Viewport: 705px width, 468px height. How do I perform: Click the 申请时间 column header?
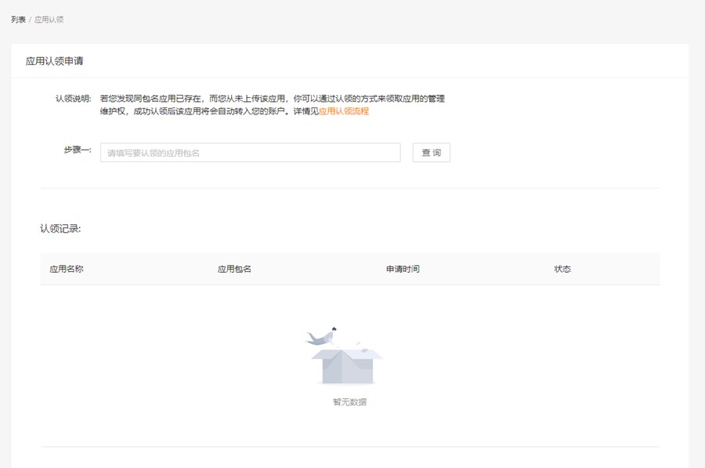[403, 269]
